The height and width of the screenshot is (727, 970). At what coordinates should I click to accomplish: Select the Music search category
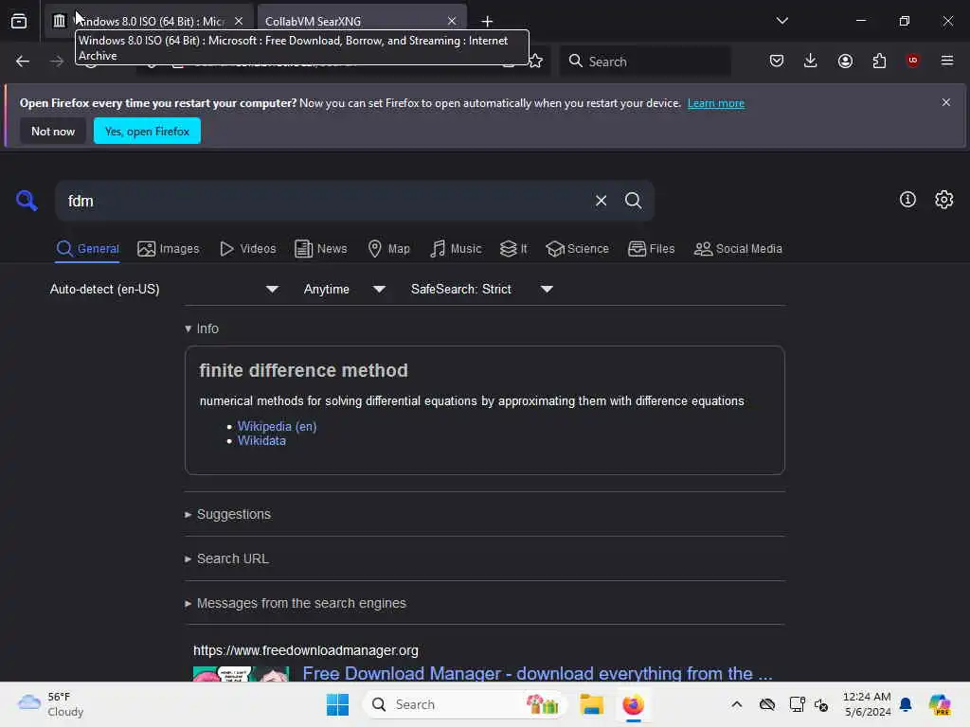coord(456,249)
